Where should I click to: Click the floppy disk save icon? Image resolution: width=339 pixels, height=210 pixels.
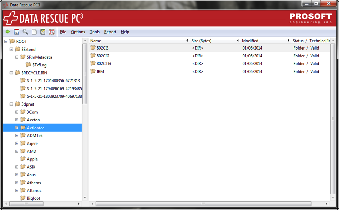[x=16, y=32]
